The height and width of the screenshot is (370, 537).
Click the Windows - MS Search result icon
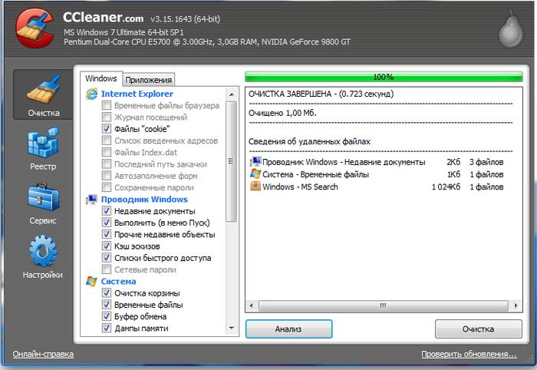click(x=255, y=187)
